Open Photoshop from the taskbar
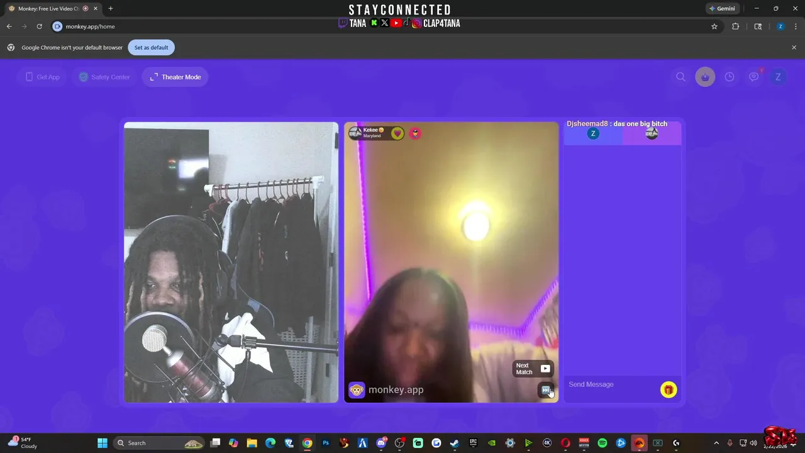Screen dimensions: 805x453 (326, 443)
